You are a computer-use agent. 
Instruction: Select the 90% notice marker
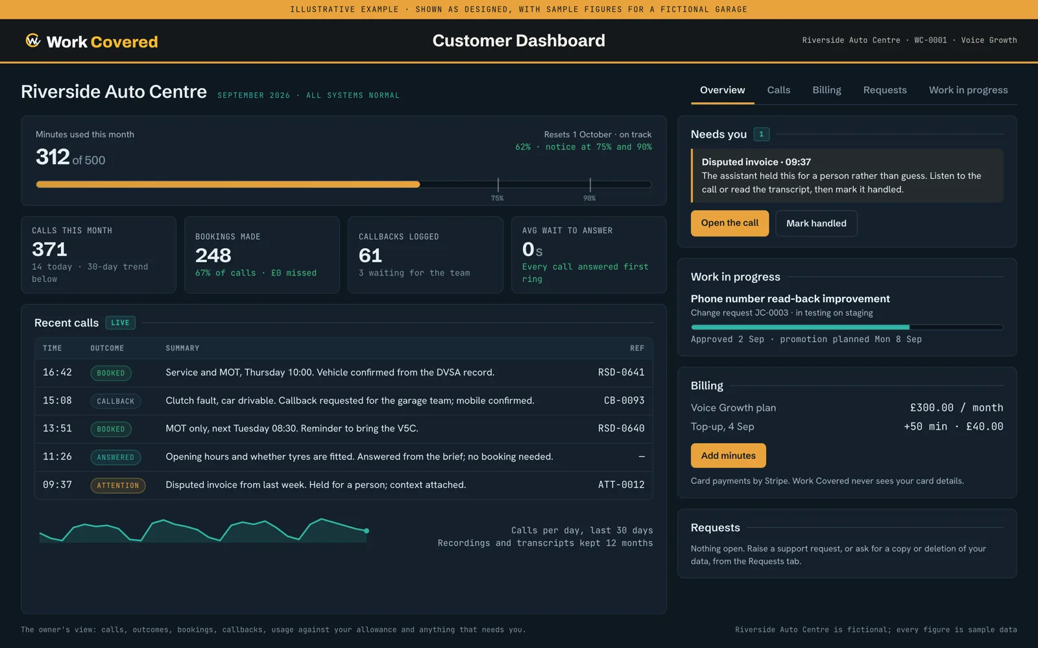coord(590,189)
